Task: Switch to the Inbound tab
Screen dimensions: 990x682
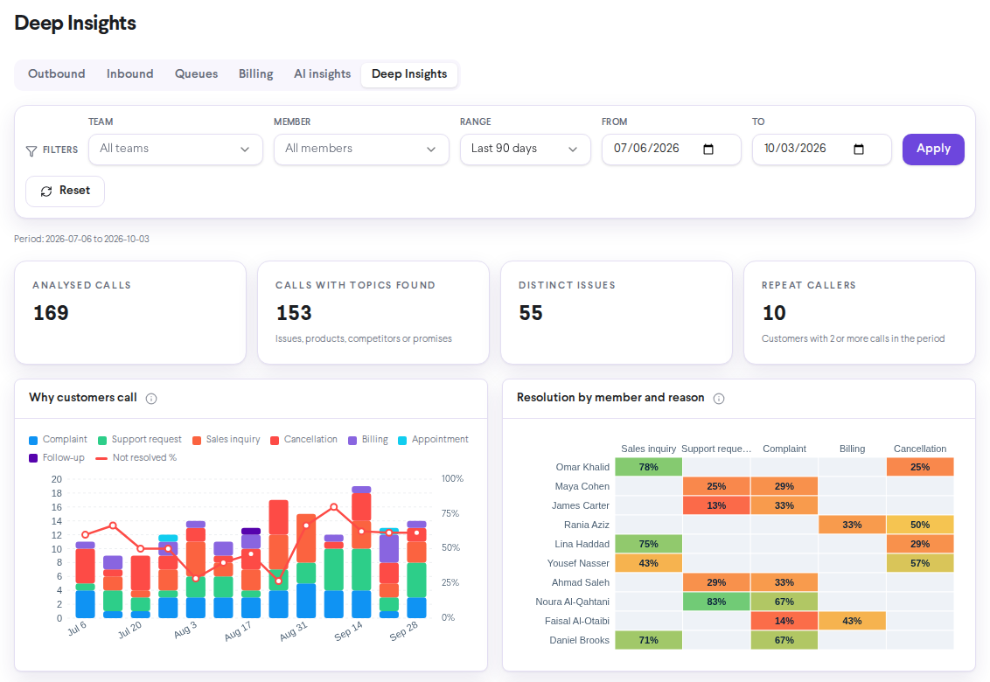Action: pyautogui.click(x=130, y=73)
